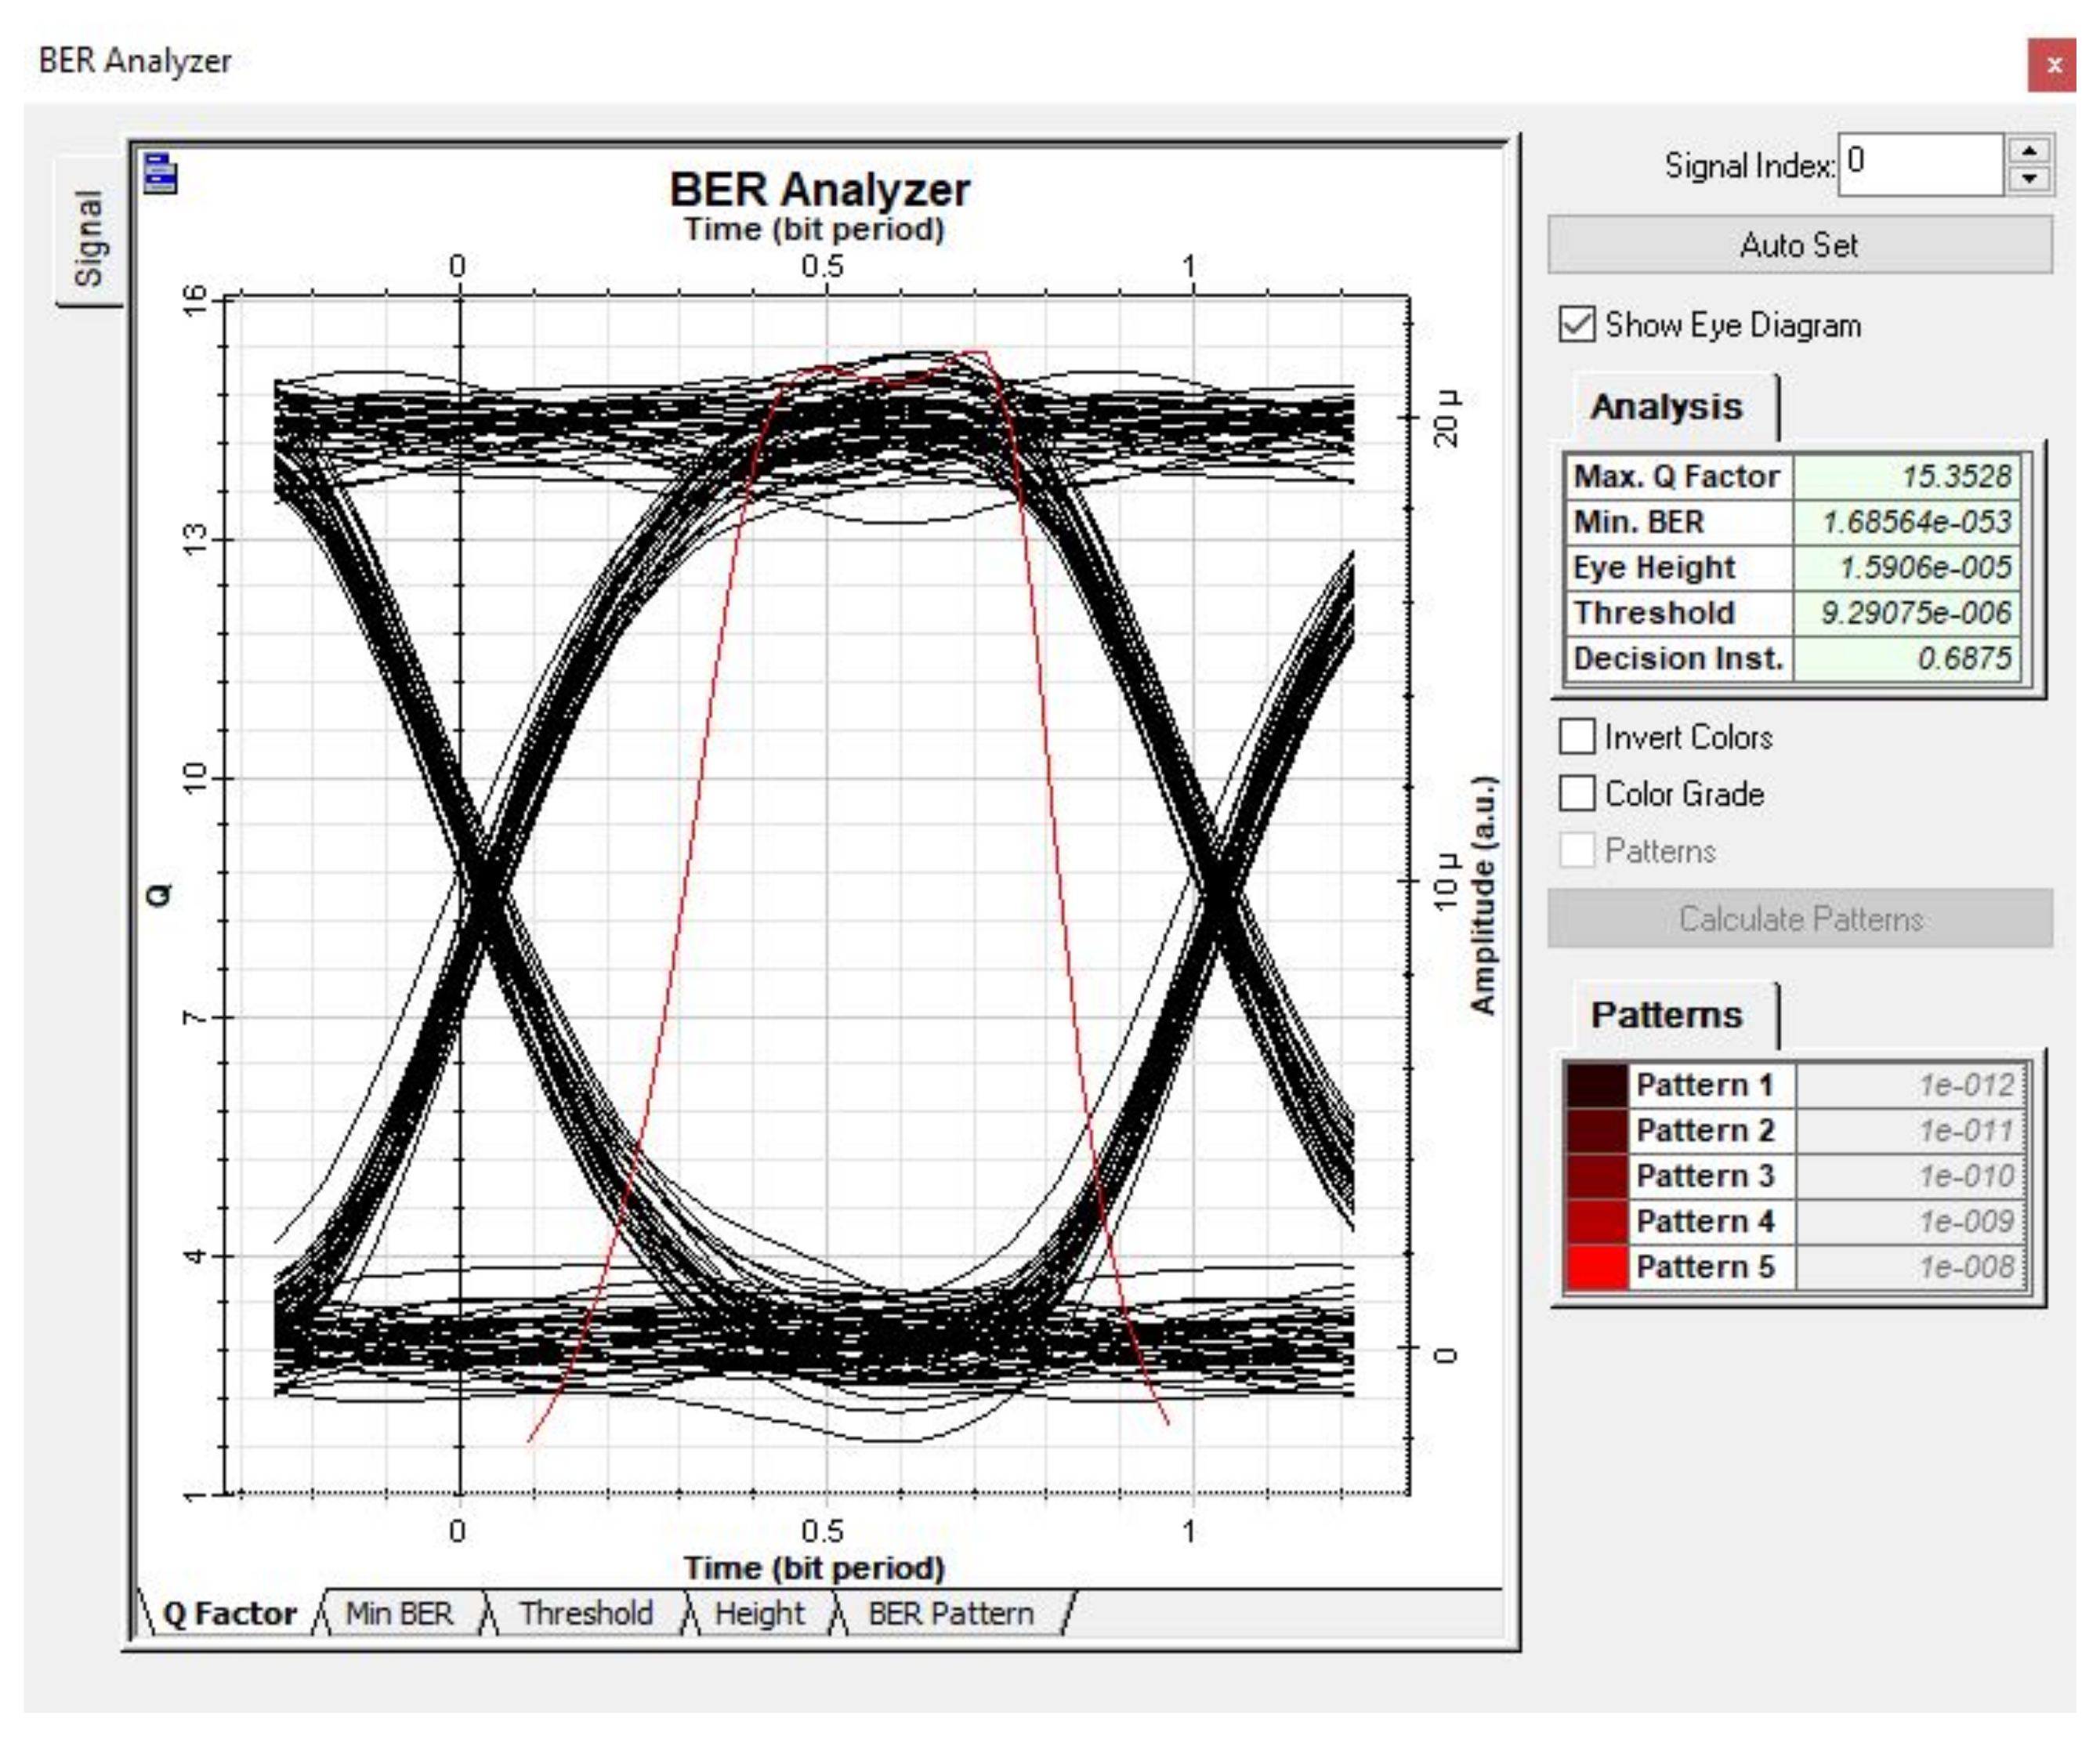The image size is (2100, 1743).
Task: Switch to the Min BER tab
Action: [x=399, y=1613]
